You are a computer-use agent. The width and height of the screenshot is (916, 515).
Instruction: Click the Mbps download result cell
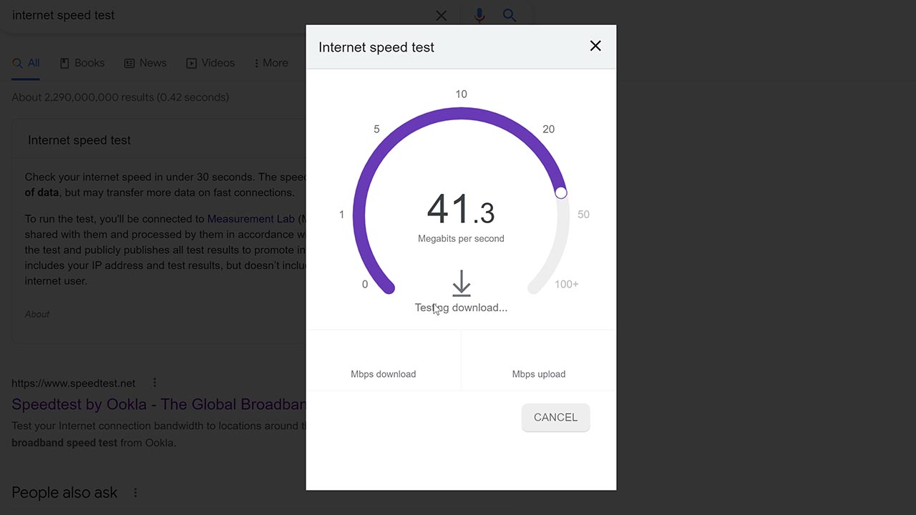point(384,360)
